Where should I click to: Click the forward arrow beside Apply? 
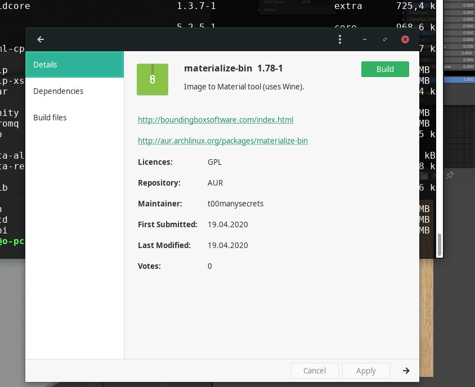(x=406, y=371)
